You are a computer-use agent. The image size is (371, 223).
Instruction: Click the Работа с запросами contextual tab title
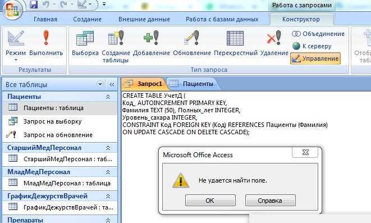pos(301,5)
